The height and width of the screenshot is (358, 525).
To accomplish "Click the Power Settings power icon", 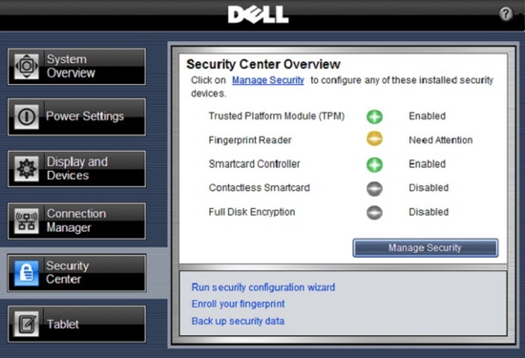I will pos(27,116).
